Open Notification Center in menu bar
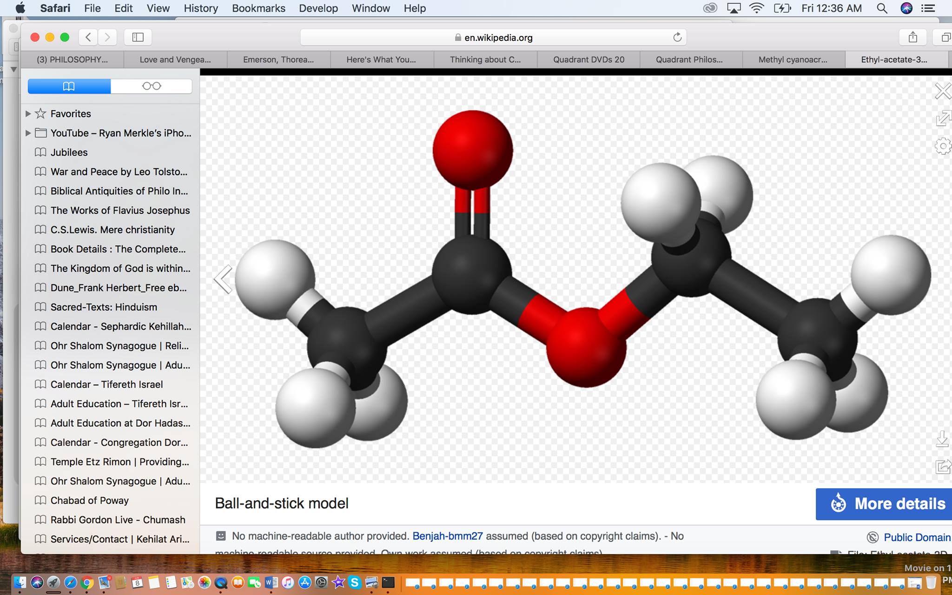The height and width of the screenshot is (595, 952). (928, 8)
